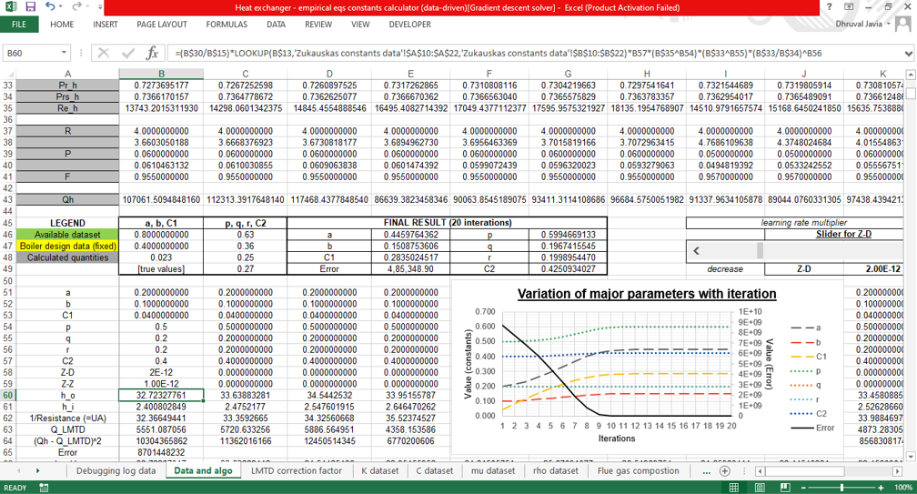Screen dimensions: 917x494
Task: Open the FORMULAS ribbon tab
Action: pos(227,24)
